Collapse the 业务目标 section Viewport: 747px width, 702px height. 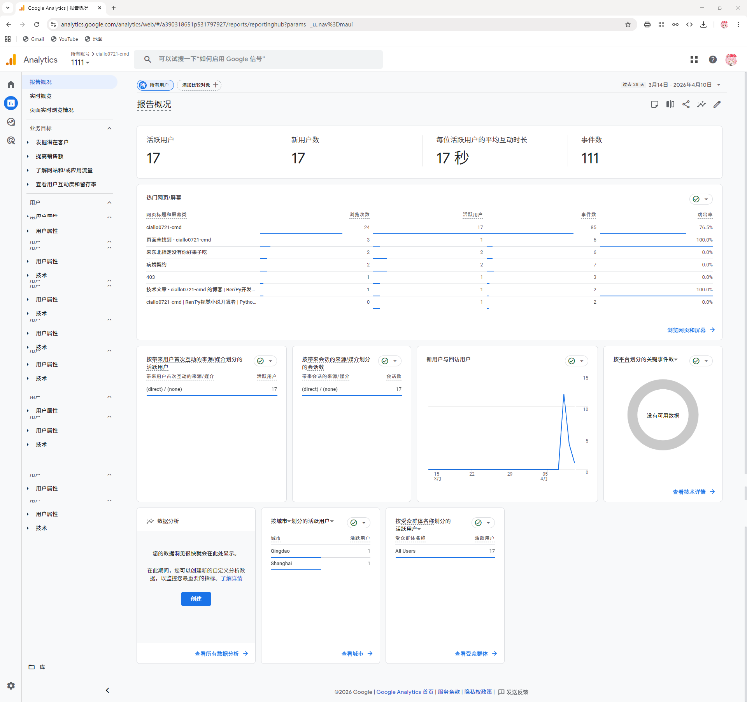(109, 128)
